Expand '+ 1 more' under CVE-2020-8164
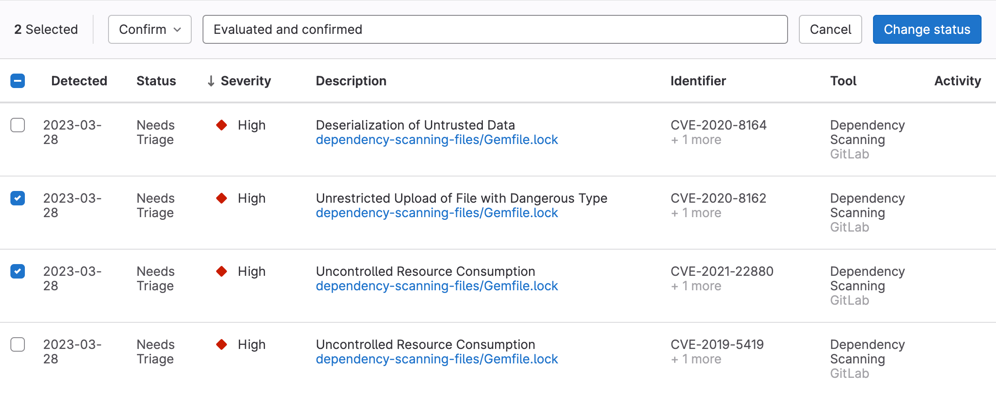 tap(696, 140)
